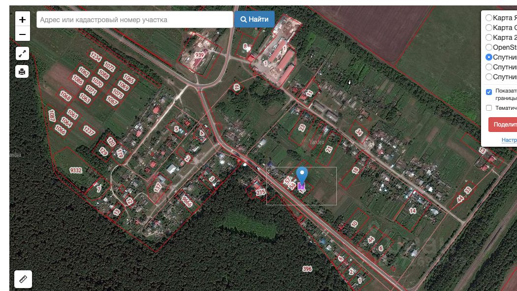
Task: Click the blue location marker pin
Action: 302,175
